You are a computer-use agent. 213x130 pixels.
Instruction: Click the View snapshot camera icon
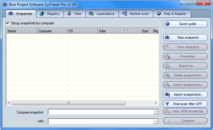click(167, 47)
